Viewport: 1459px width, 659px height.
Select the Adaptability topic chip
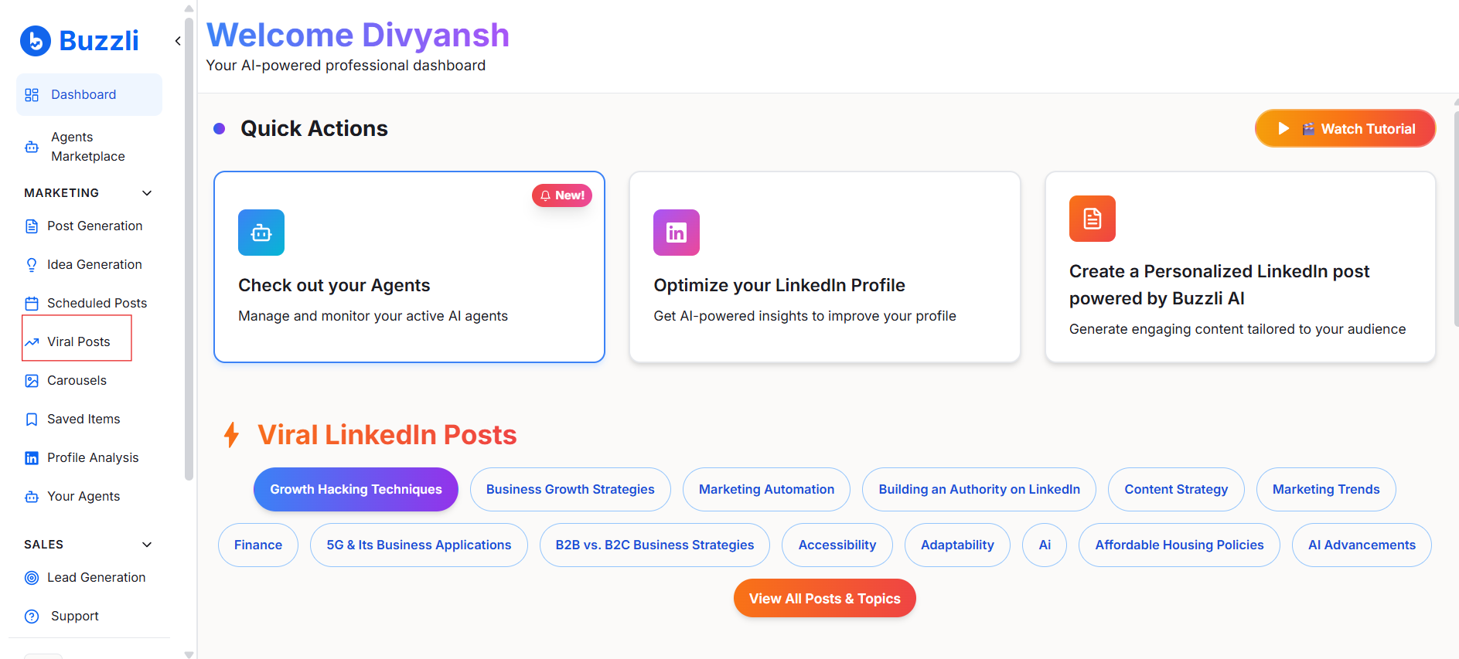957,545
